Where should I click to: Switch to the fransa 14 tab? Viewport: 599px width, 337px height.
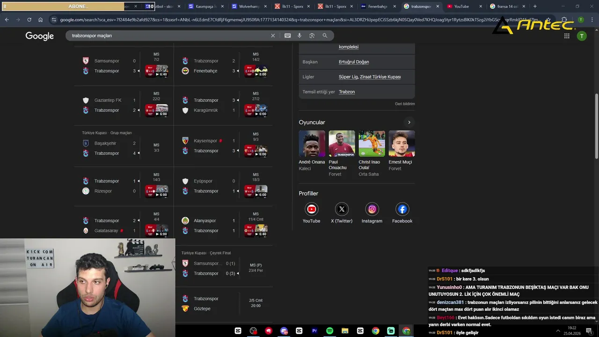pyautogui.click(x=507, y=7)
